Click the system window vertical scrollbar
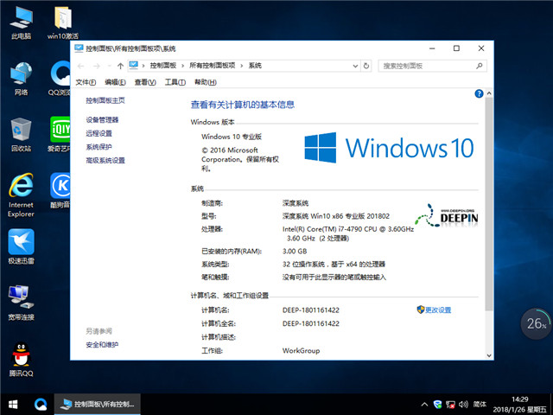 pyautogui.click(x=489, y=205)
